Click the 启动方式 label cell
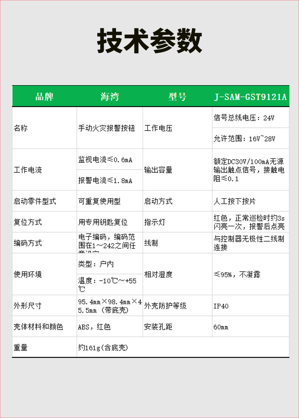Viewport: 299px width, 418px height. pos(177,201)
